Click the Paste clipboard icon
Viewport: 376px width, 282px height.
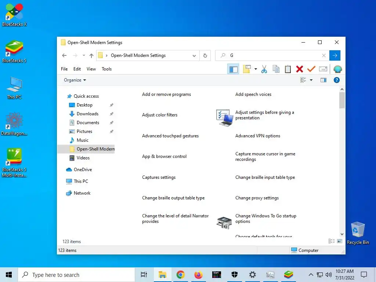tap(288, 69)
